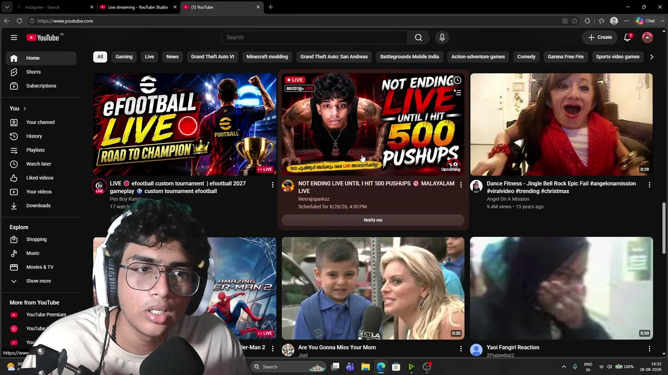Open the browser tab search dropdown

[x=7, y=7]
